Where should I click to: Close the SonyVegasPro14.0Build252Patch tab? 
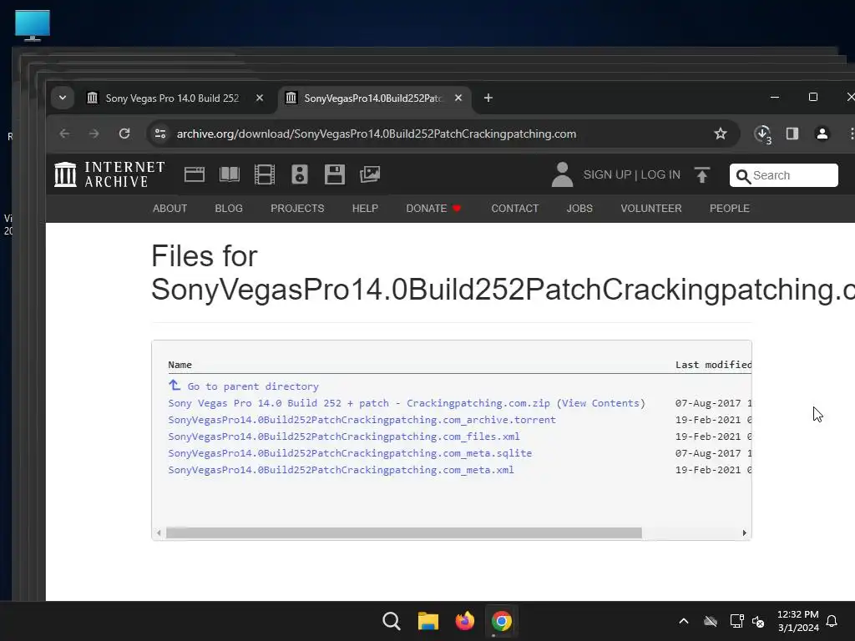[x=458, y=98]
